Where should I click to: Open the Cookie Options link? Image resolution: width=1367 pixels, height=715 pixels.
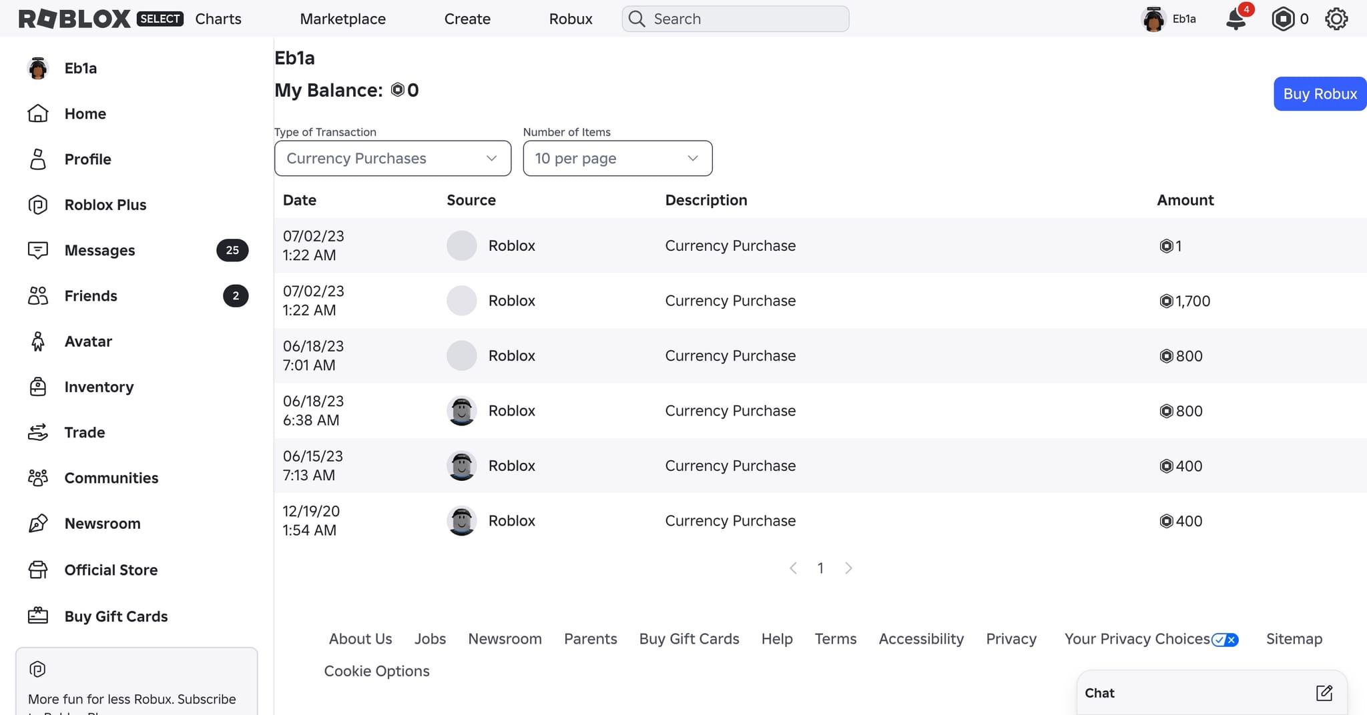[x=376, y=671]
